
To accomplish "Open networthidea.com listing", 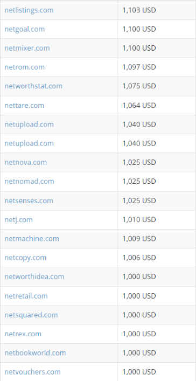I will coord(34,276).
